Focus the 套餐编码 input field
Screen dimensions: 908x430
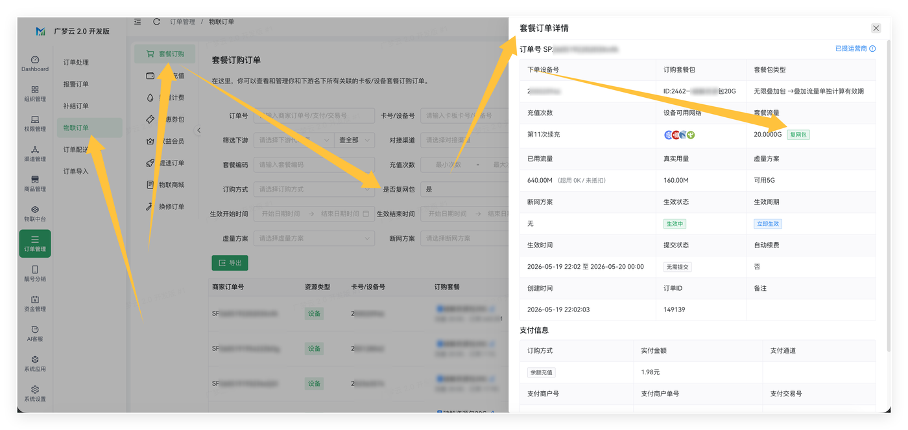pyautogui.click(x=314, y=164)
